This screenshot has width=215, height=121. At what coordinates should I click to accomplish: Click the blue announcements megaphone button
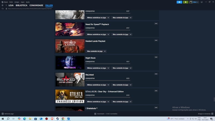coord(179,2)
